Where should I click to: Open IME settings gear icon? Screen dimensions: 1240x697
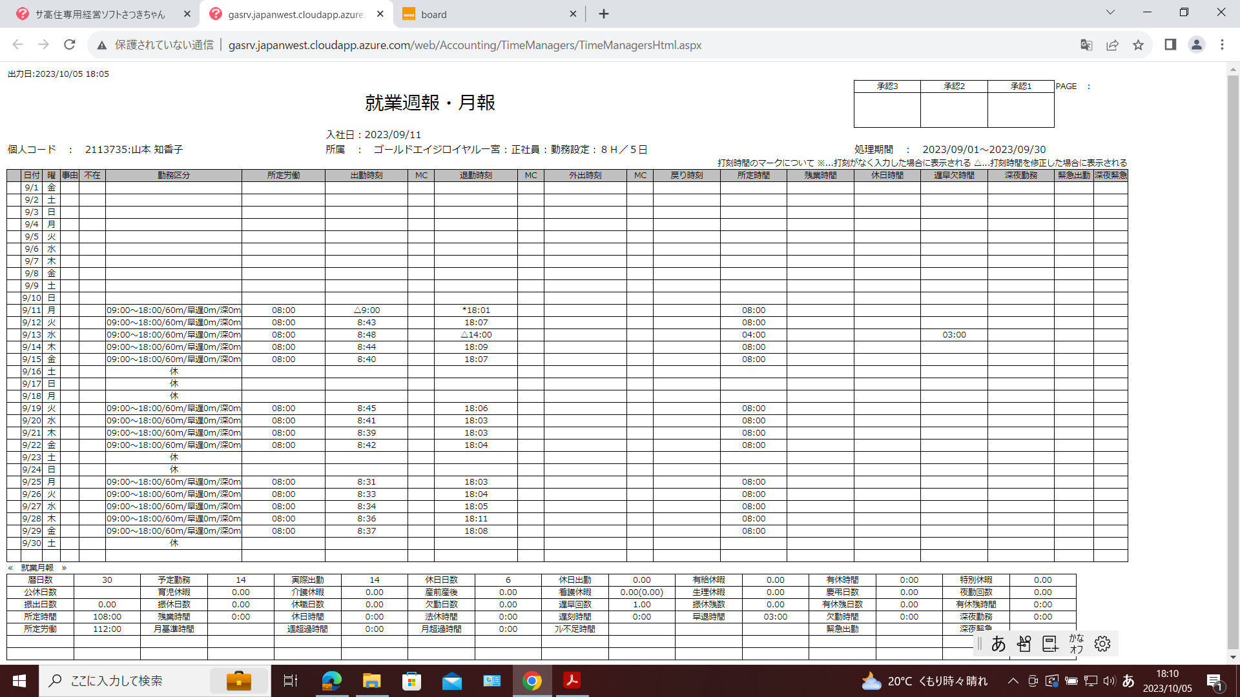pyautogui.click(x=1102, y=643)
